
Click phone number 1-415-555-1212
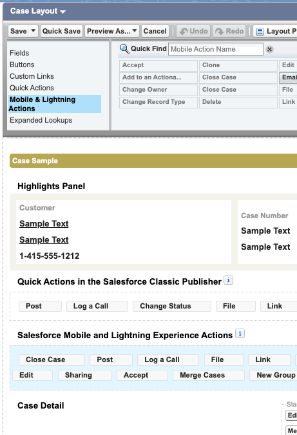[x=50, y=256]
